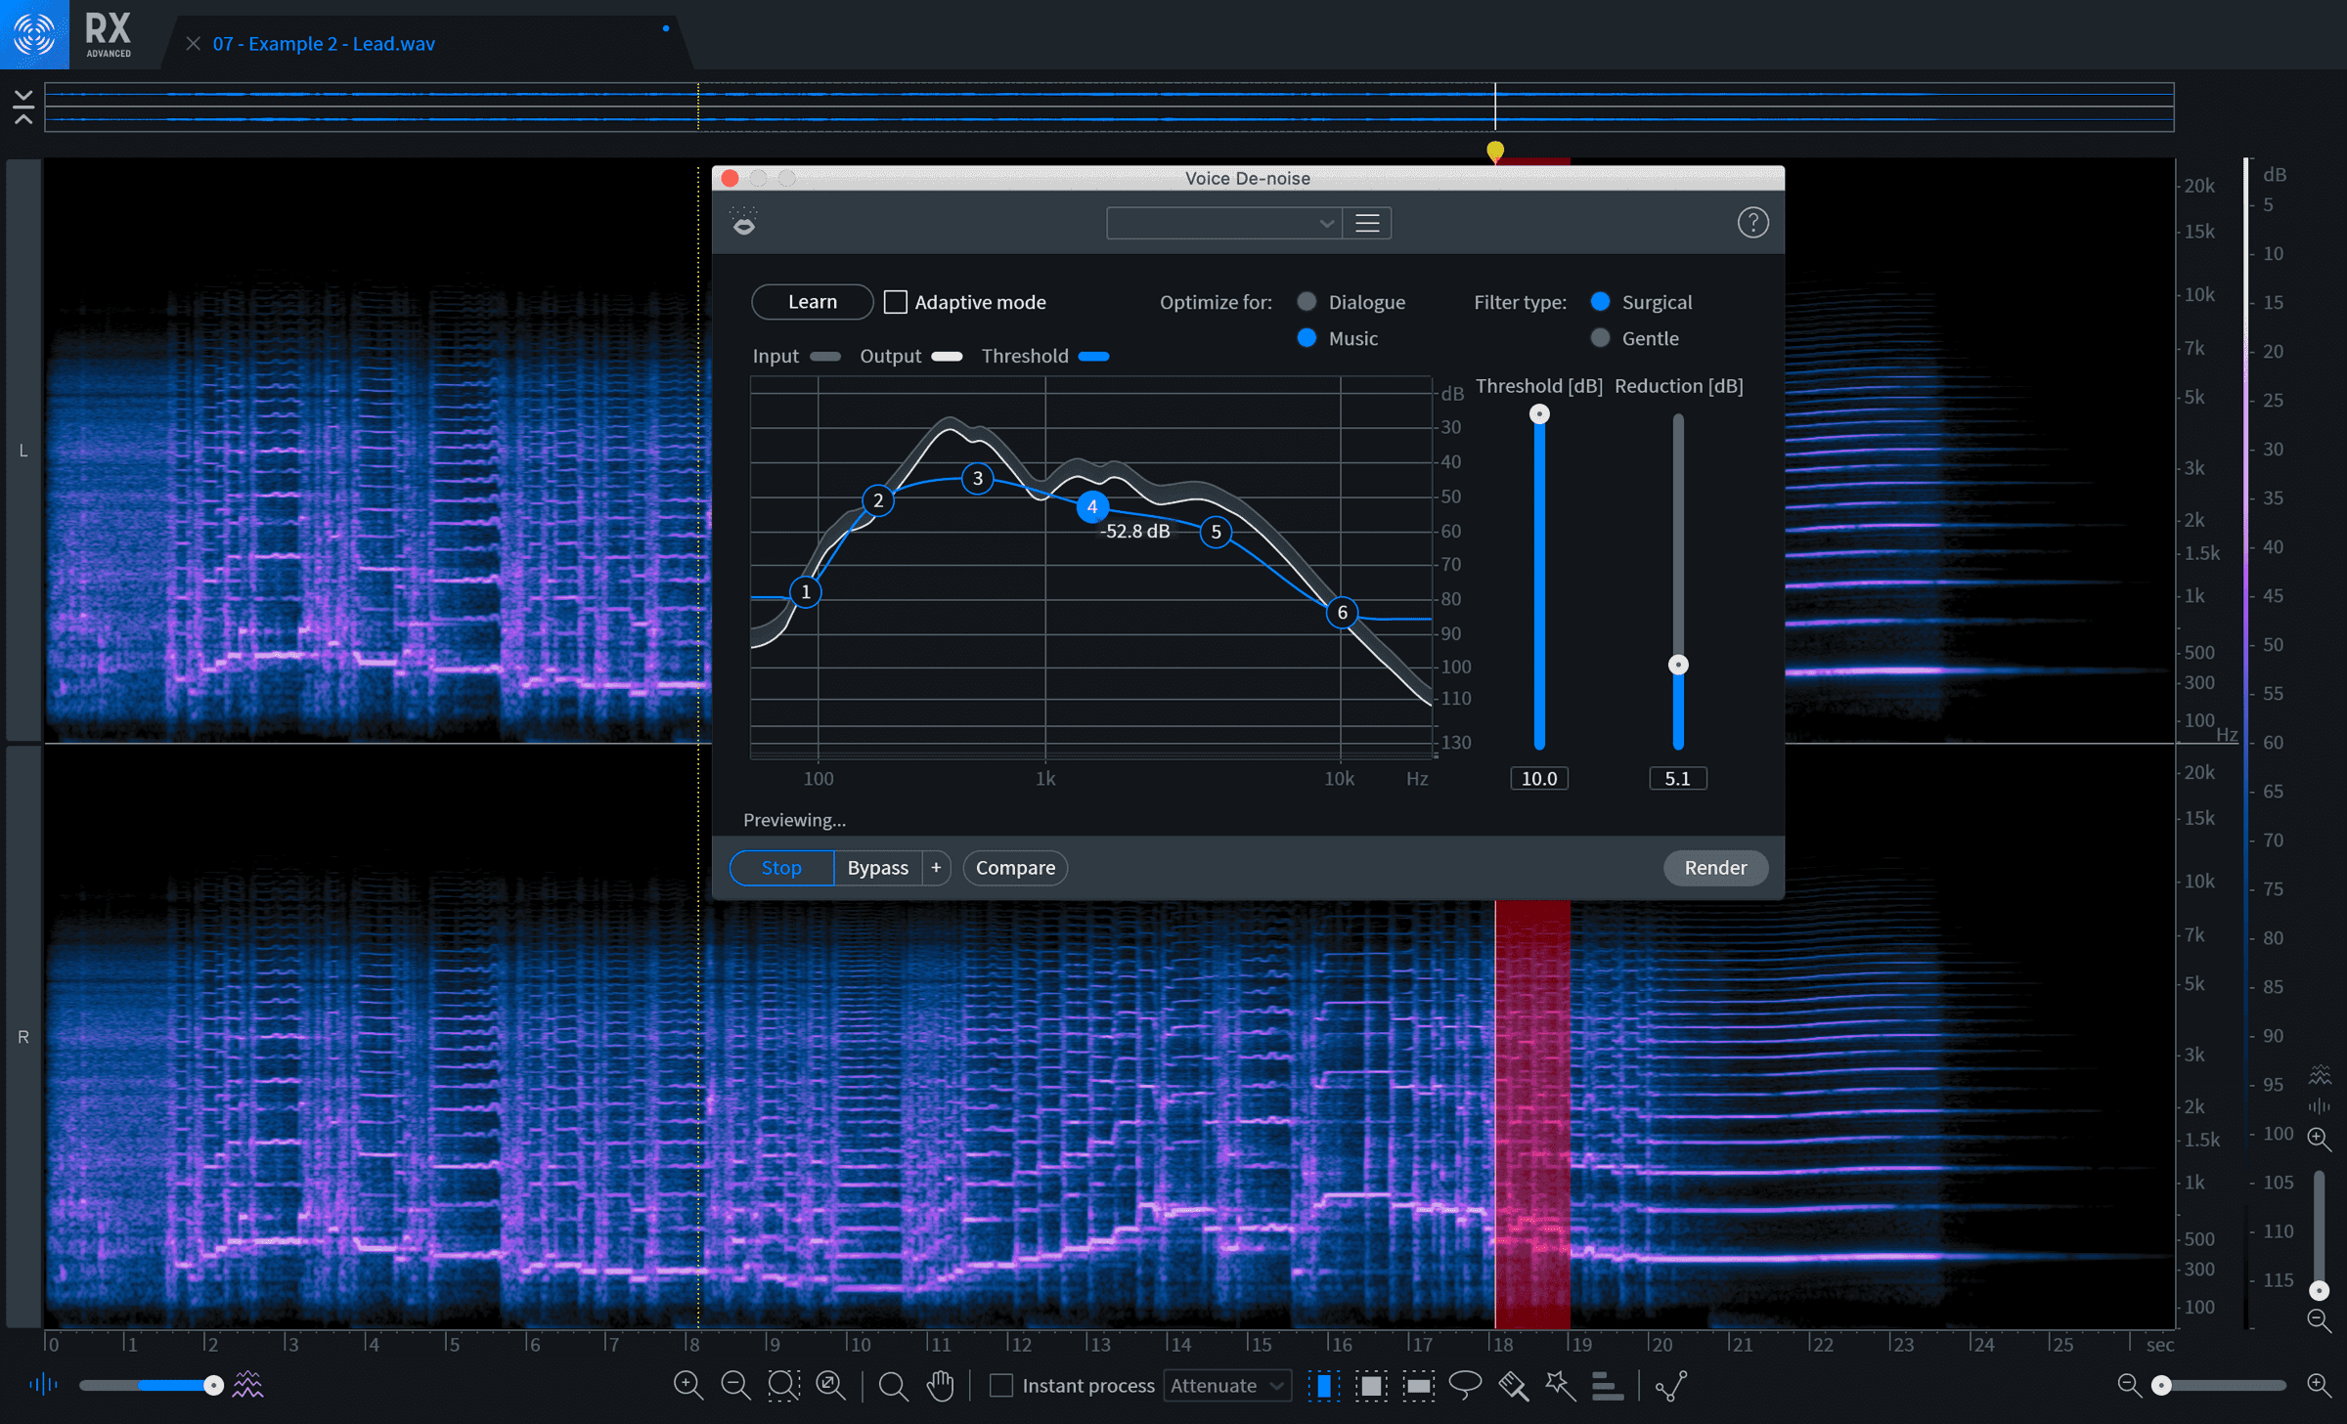Select the Grab hand tool
This screenshot has width=2347, height=1424.
(x=940, y=1385)
